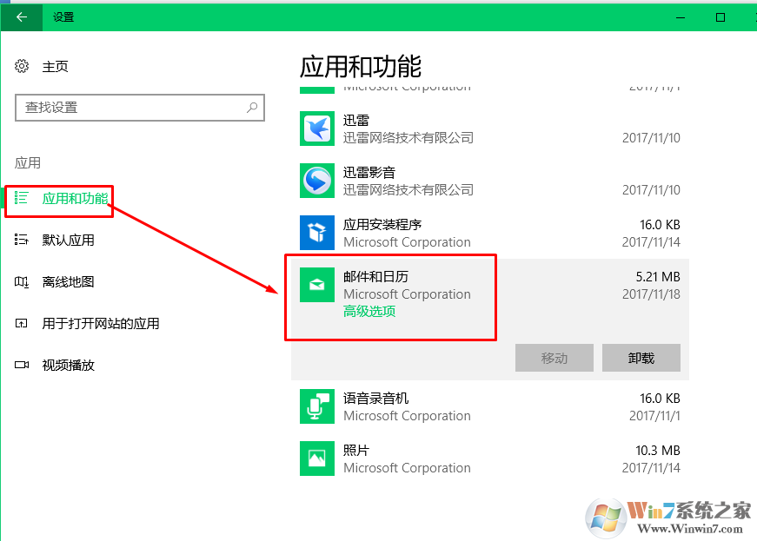
Task: Click the 用于打开网站的应用 sidebar icon
Action: (x=21, y=324)
